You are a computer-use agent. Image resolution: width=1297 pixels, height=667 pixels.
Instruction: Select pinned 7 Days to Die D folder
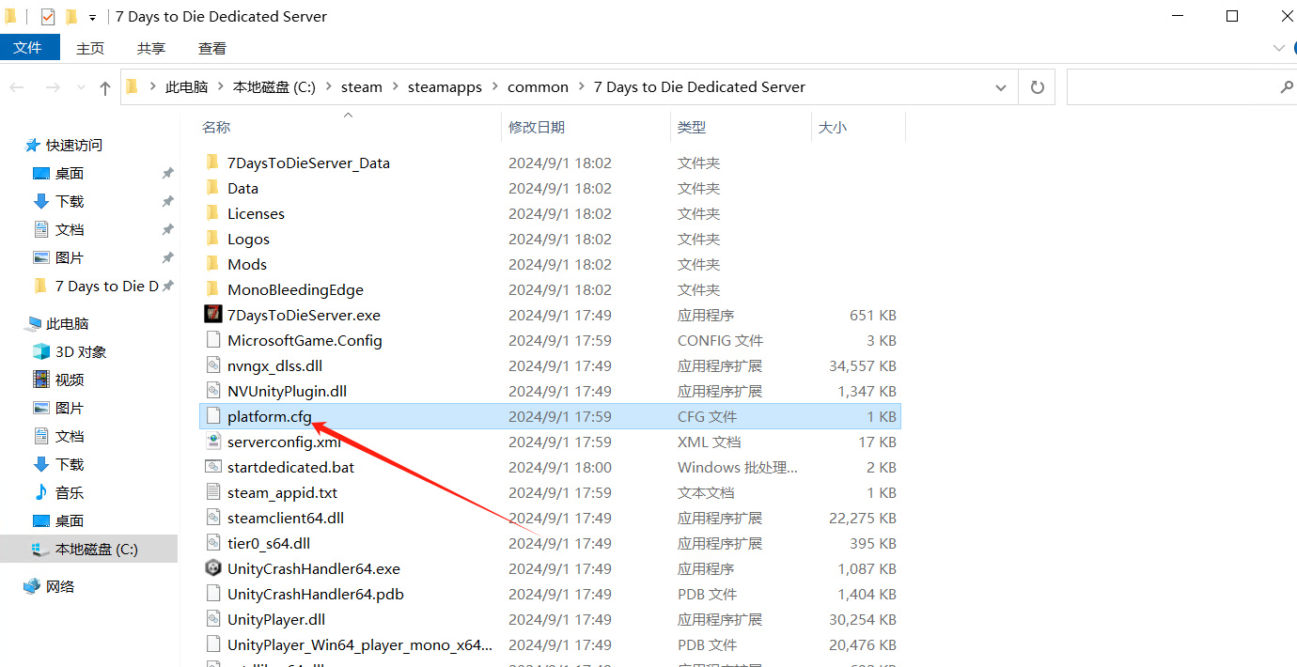(x=106, y=287)
